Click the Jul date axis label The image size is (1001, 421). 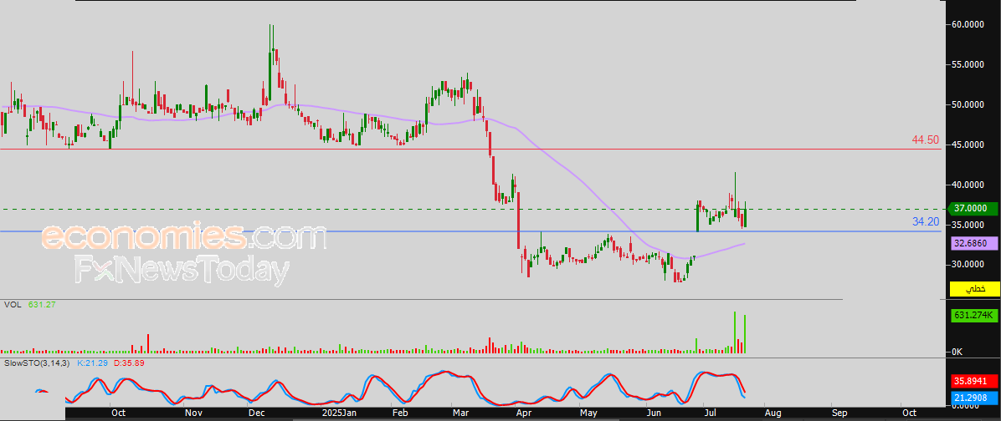711,413
